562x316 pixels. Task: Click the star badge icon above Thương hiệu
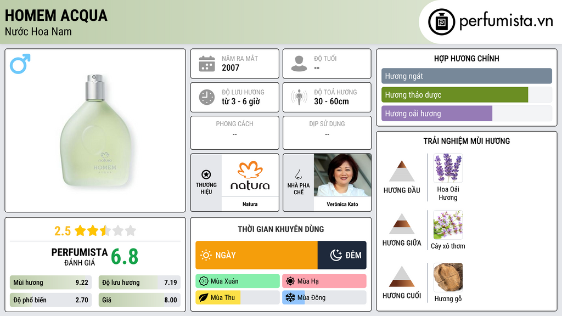tap(206, 174)
